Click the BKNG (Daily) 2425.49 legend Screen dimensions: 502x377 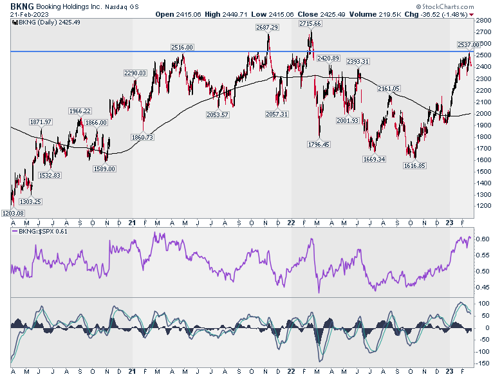point(46,23)
